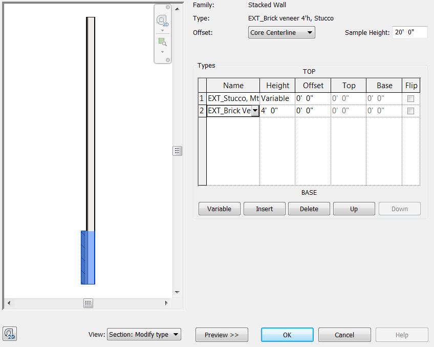Open the Offset Core Centerline dropdown

pos(281,32)
